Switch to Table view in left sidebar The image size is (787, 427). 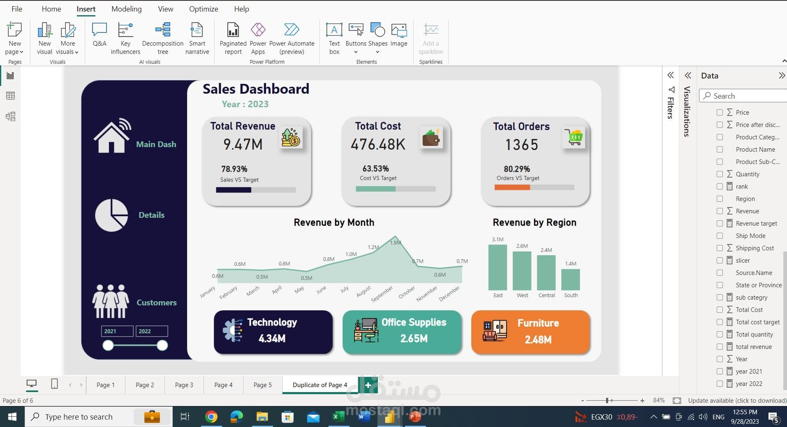(11, 96)
